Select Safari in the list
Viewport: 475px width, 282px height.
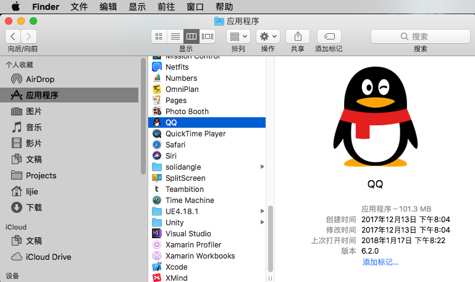tap(207, 145)
